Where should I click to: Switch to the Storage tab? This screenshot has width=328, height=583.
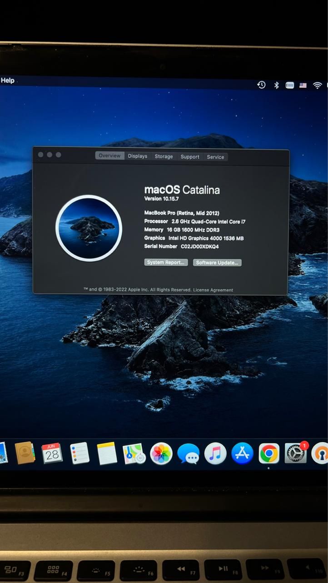tap(164, 156)
